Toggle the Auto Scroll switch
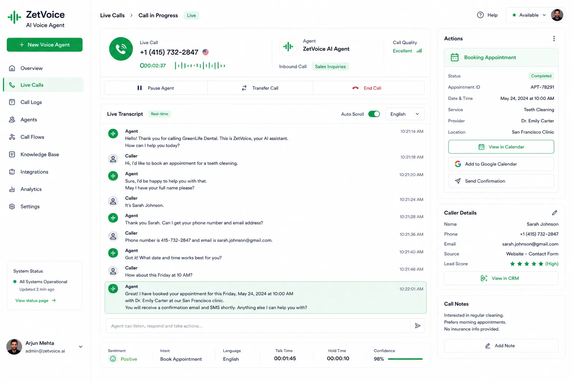 click(374, 114)
